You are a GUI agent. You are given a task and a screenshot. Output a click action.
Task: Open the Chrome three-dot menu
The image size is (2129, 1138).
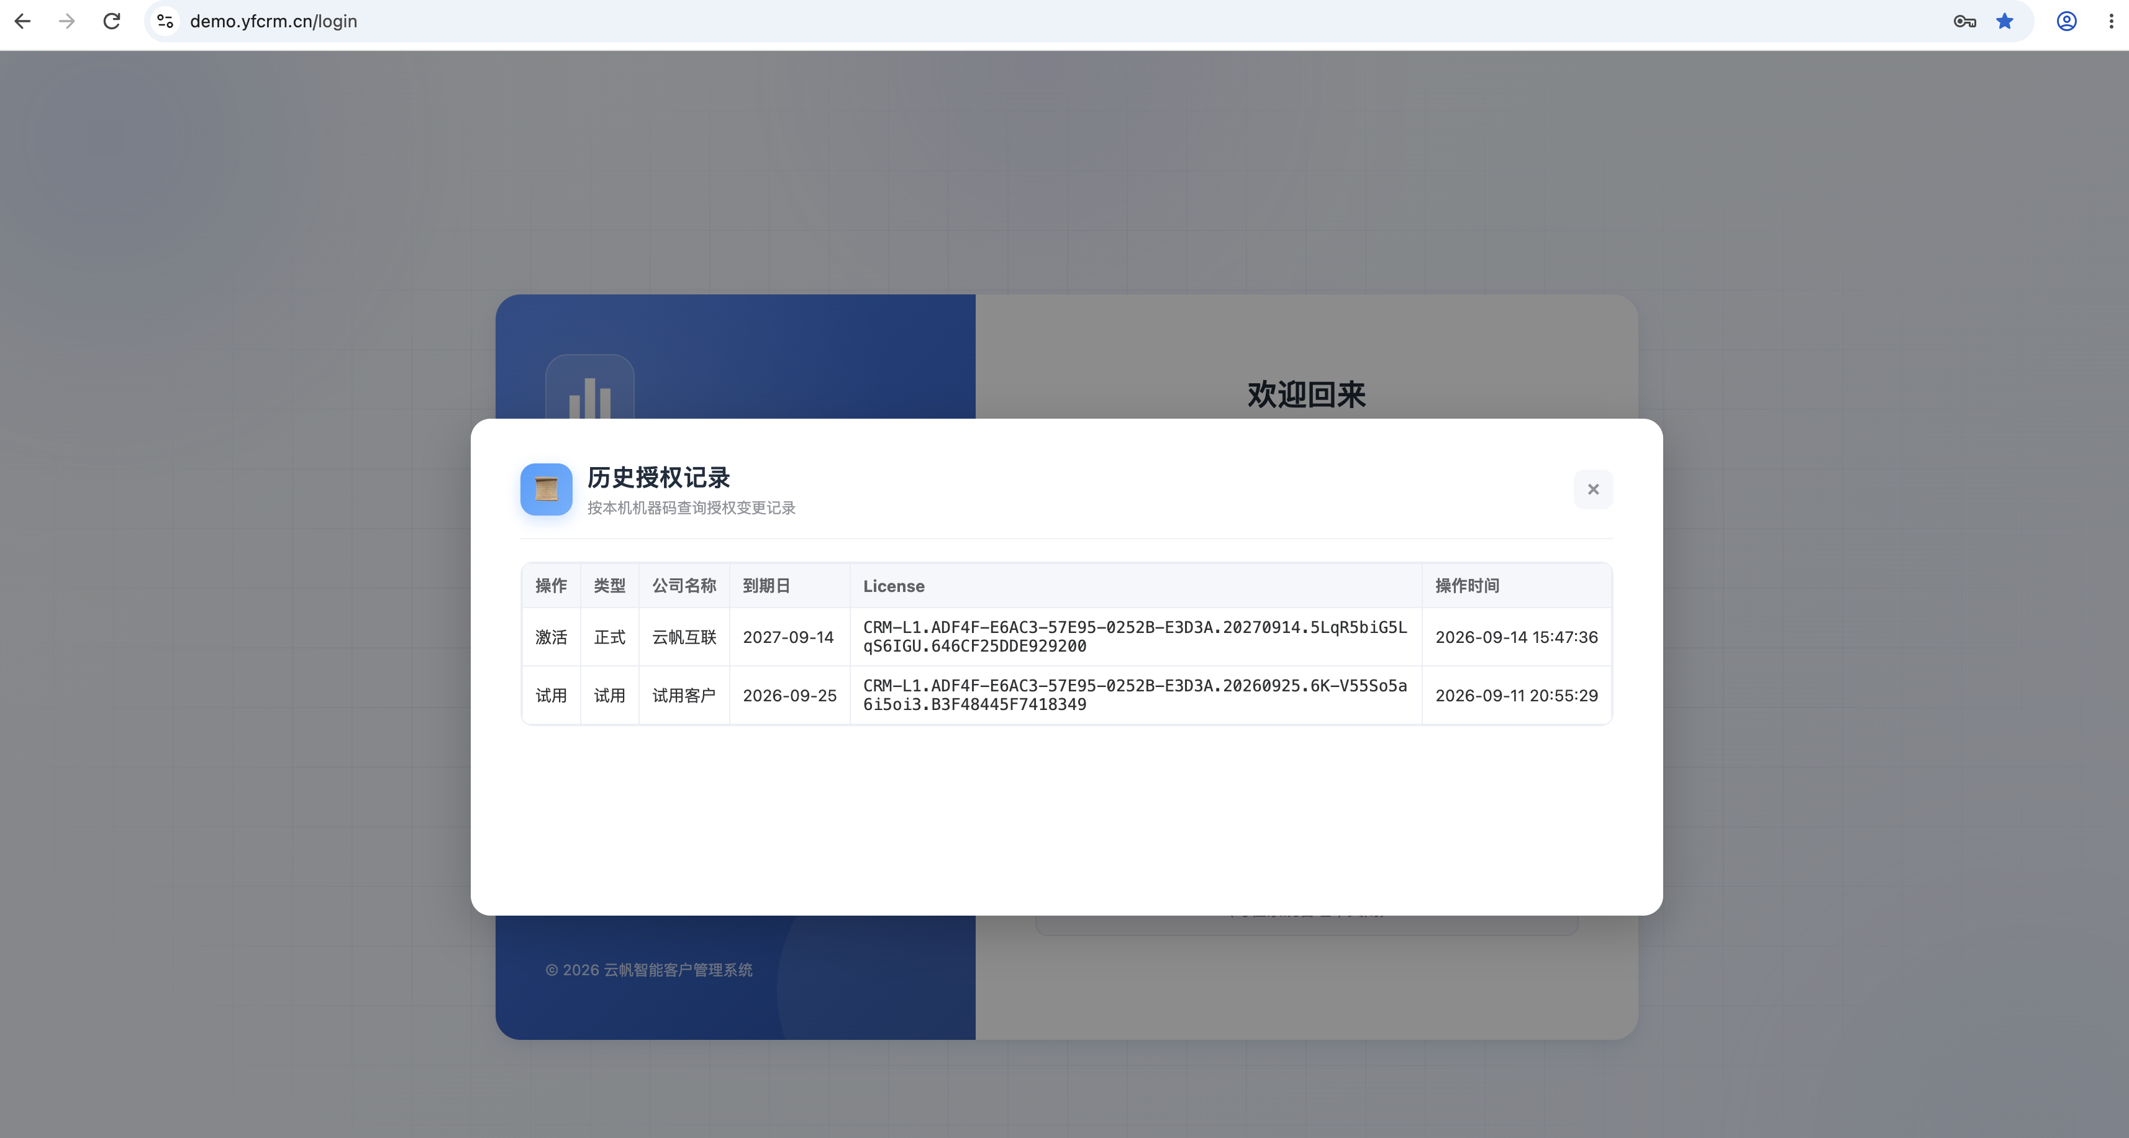pos(2111,22)
